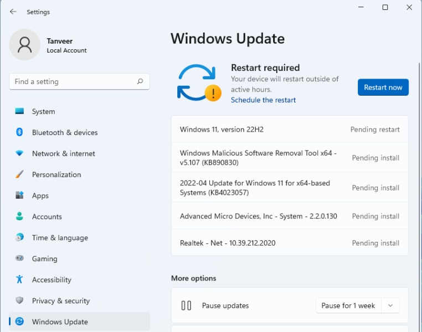This screenshot has height=332, width=422.
Task: Select Windows 11, version 22H2 update row
Action: (290, 129)
